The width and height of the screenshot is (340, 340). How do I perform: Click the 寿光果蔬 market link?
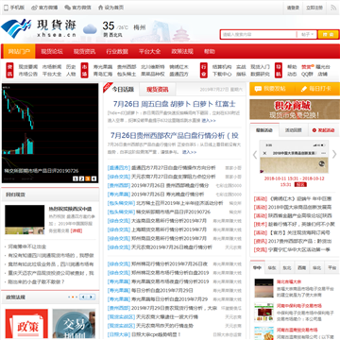[x=103, y=67]
